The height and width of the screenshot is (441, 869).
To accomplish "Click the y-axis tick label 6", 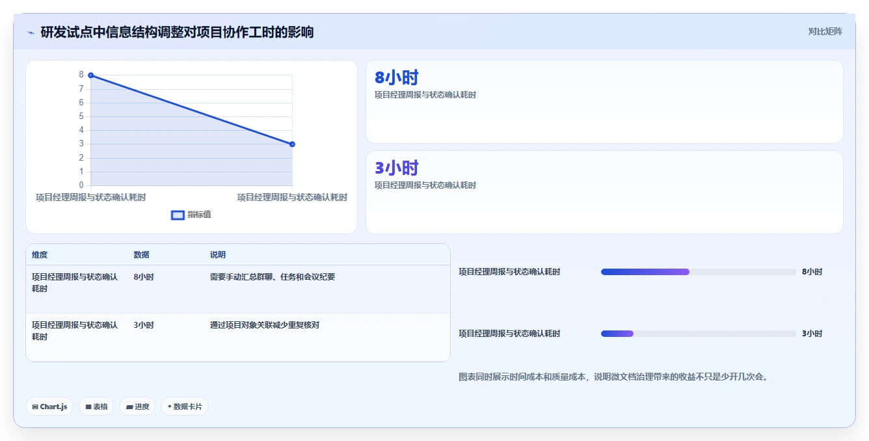I will point(81,103).
